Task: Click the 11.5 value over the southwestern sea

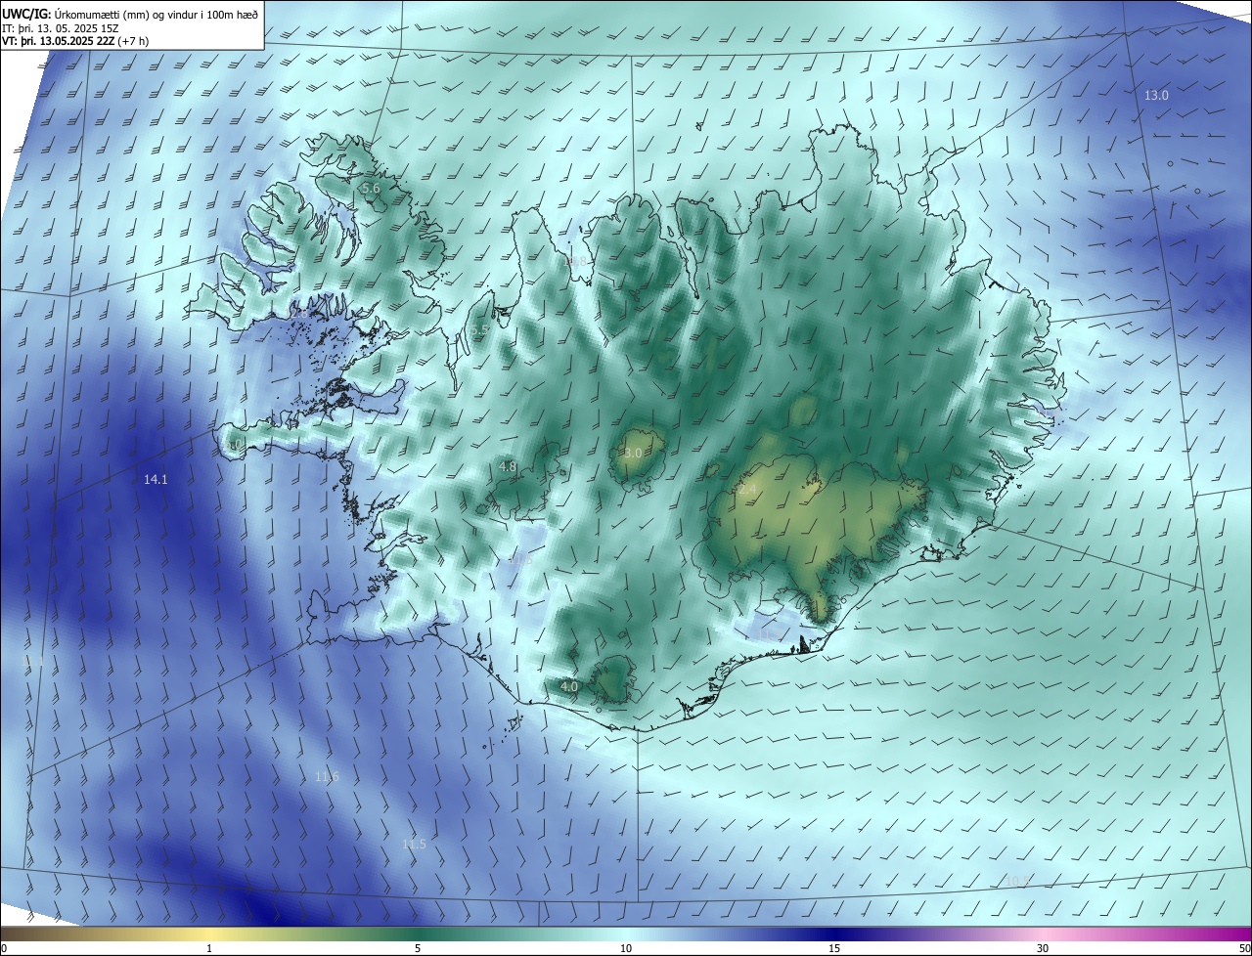Action: click(x=414, y=844)
